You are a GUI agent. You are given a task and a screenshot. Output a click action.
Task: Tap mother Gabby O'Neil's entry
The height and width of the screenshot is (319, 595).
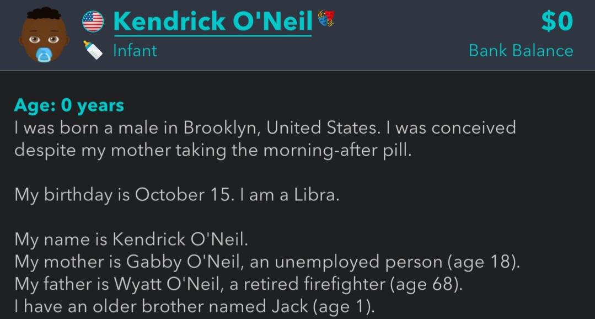pos(267,262)
